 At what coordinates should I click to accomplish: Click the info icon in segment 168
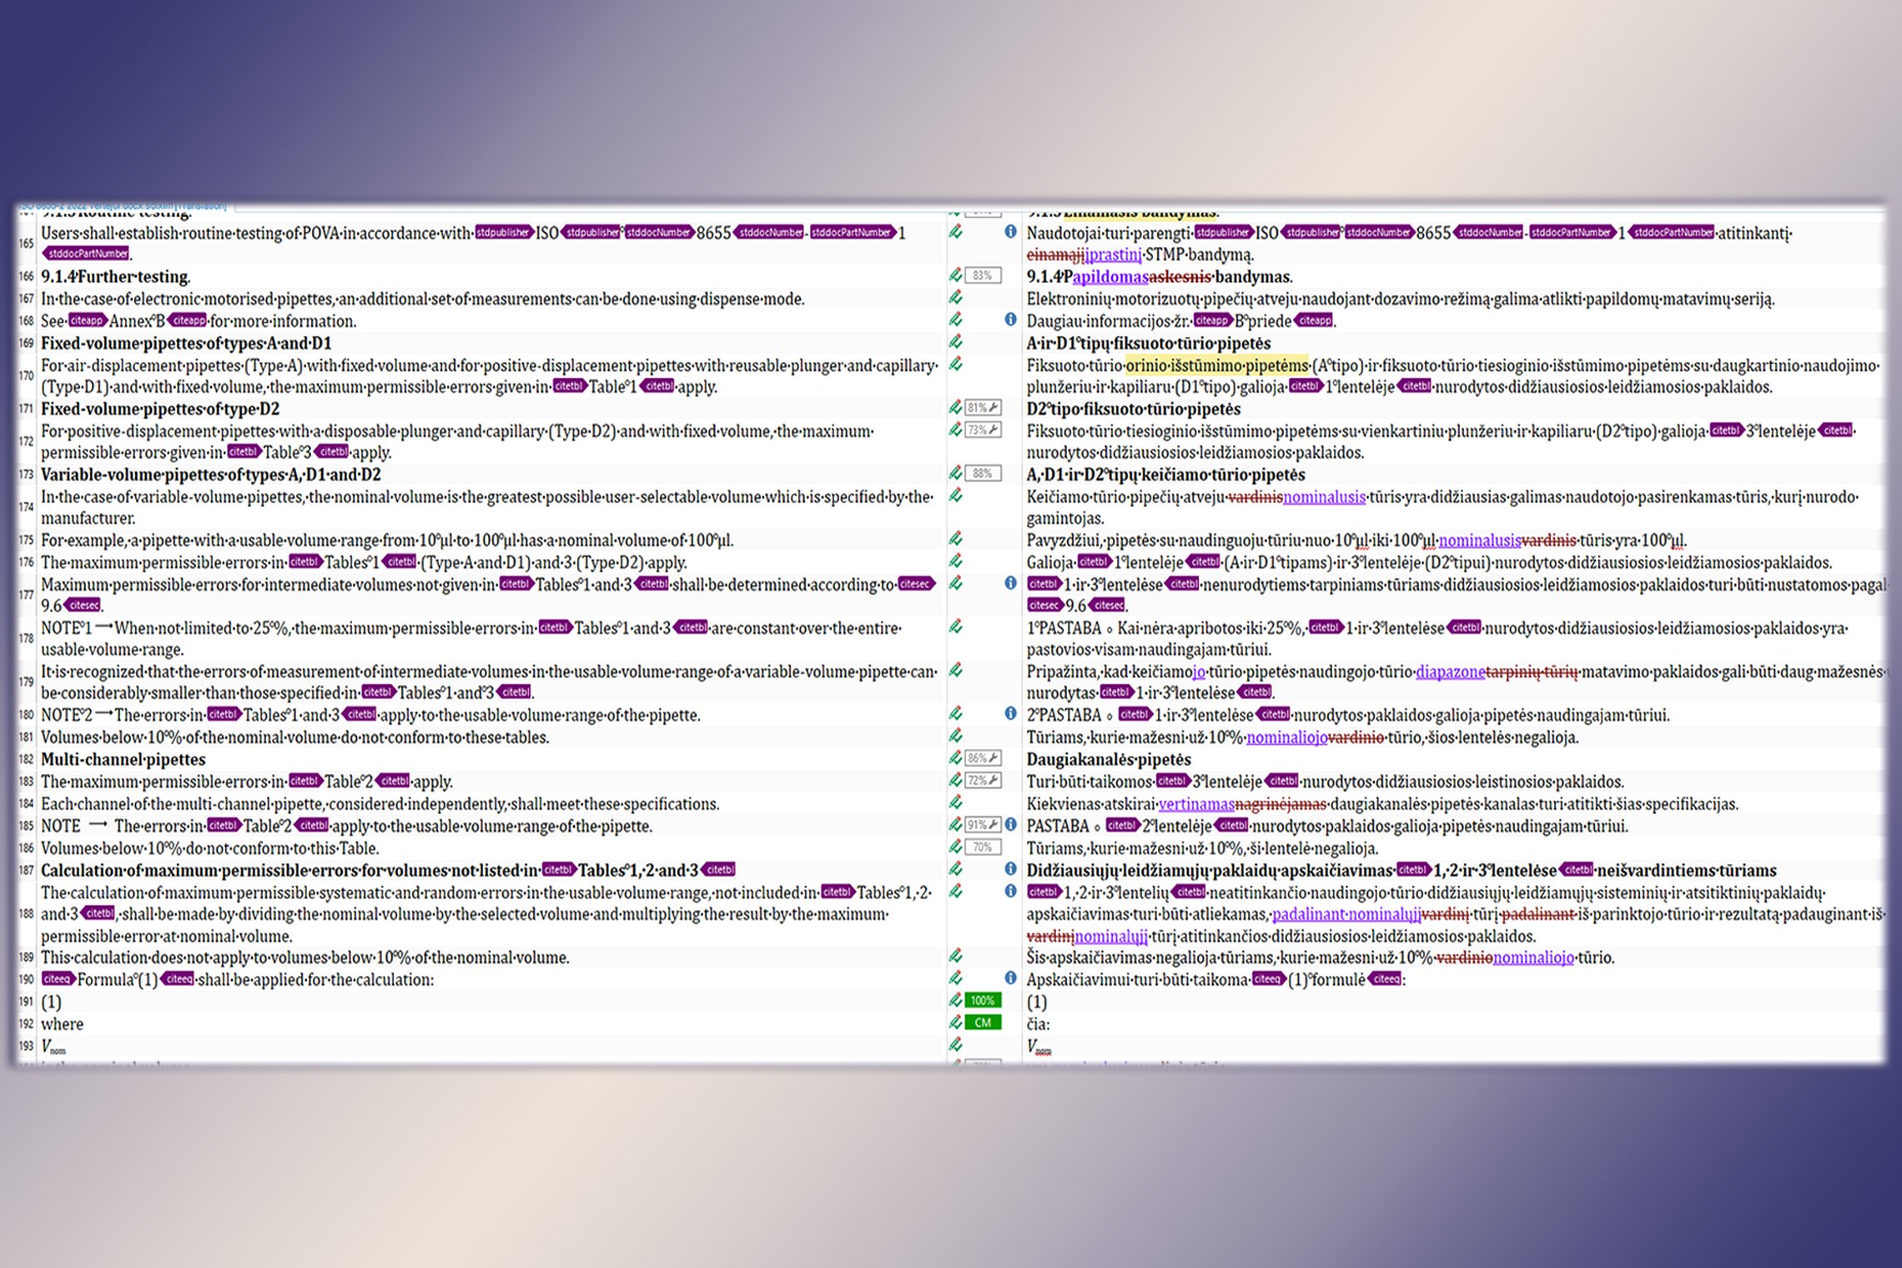pyautogui.click(x=1010, y=320)
